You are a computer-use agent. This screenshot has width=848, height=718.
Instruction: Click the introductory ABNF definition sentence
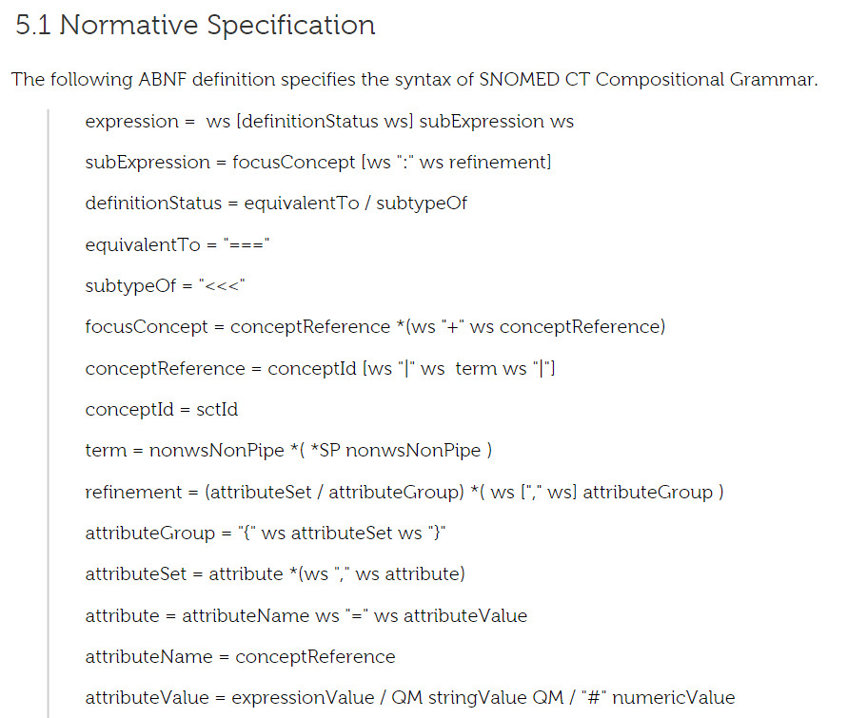click(414, 80)
